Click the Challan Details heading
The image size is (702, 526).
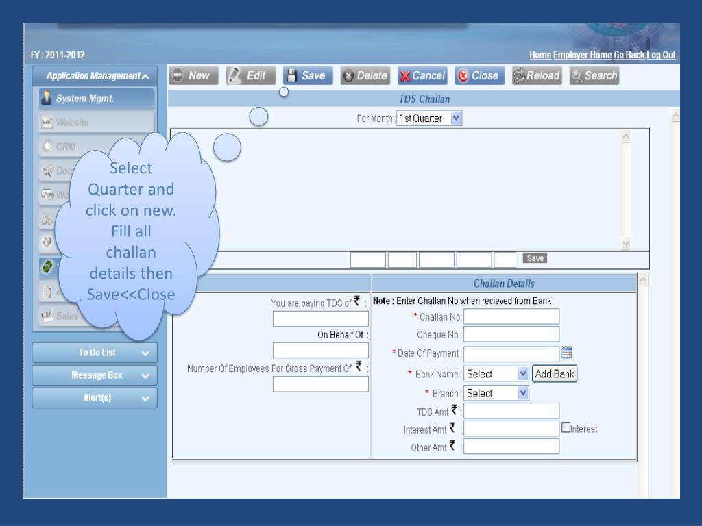pos(504,284)
